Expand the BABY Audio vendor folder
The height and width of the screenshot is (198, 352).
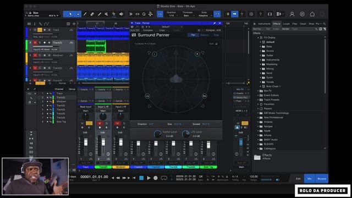(258, 140)
